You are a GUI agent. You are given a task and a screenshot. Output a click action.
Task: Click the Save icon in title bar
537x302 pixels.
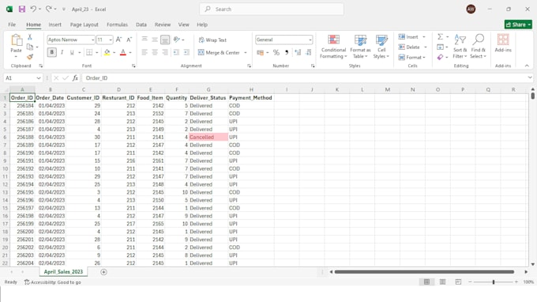tap(22, 9)
